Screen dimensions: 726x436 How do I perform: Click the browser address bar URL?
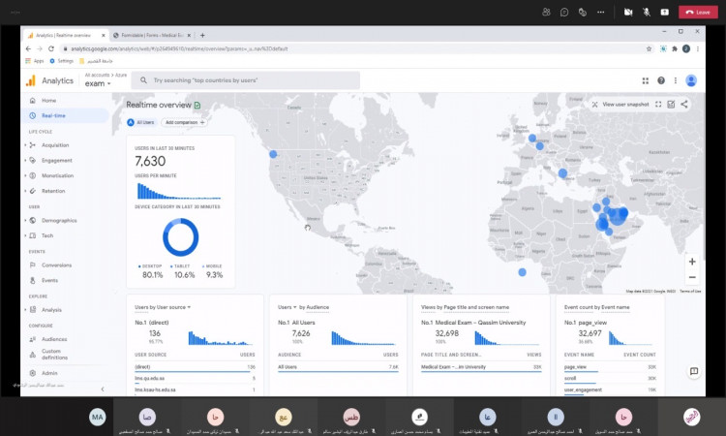point(179,48)
